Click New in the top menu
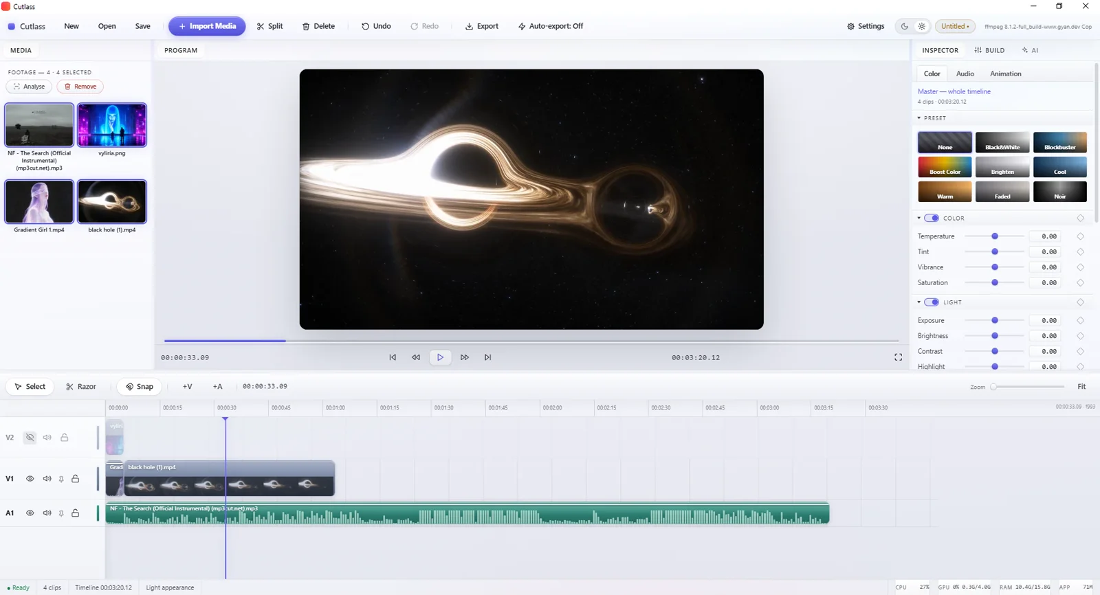This screenshot has height=595, width=1100. click(x=71, y=26)
